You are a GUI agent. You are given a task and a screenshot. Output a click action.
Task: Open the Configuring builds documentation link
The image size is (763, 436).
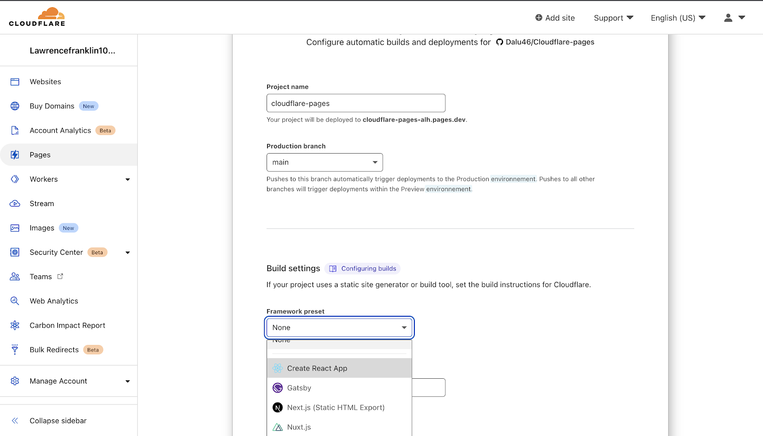pyautogui.click(x=362, y=269)
